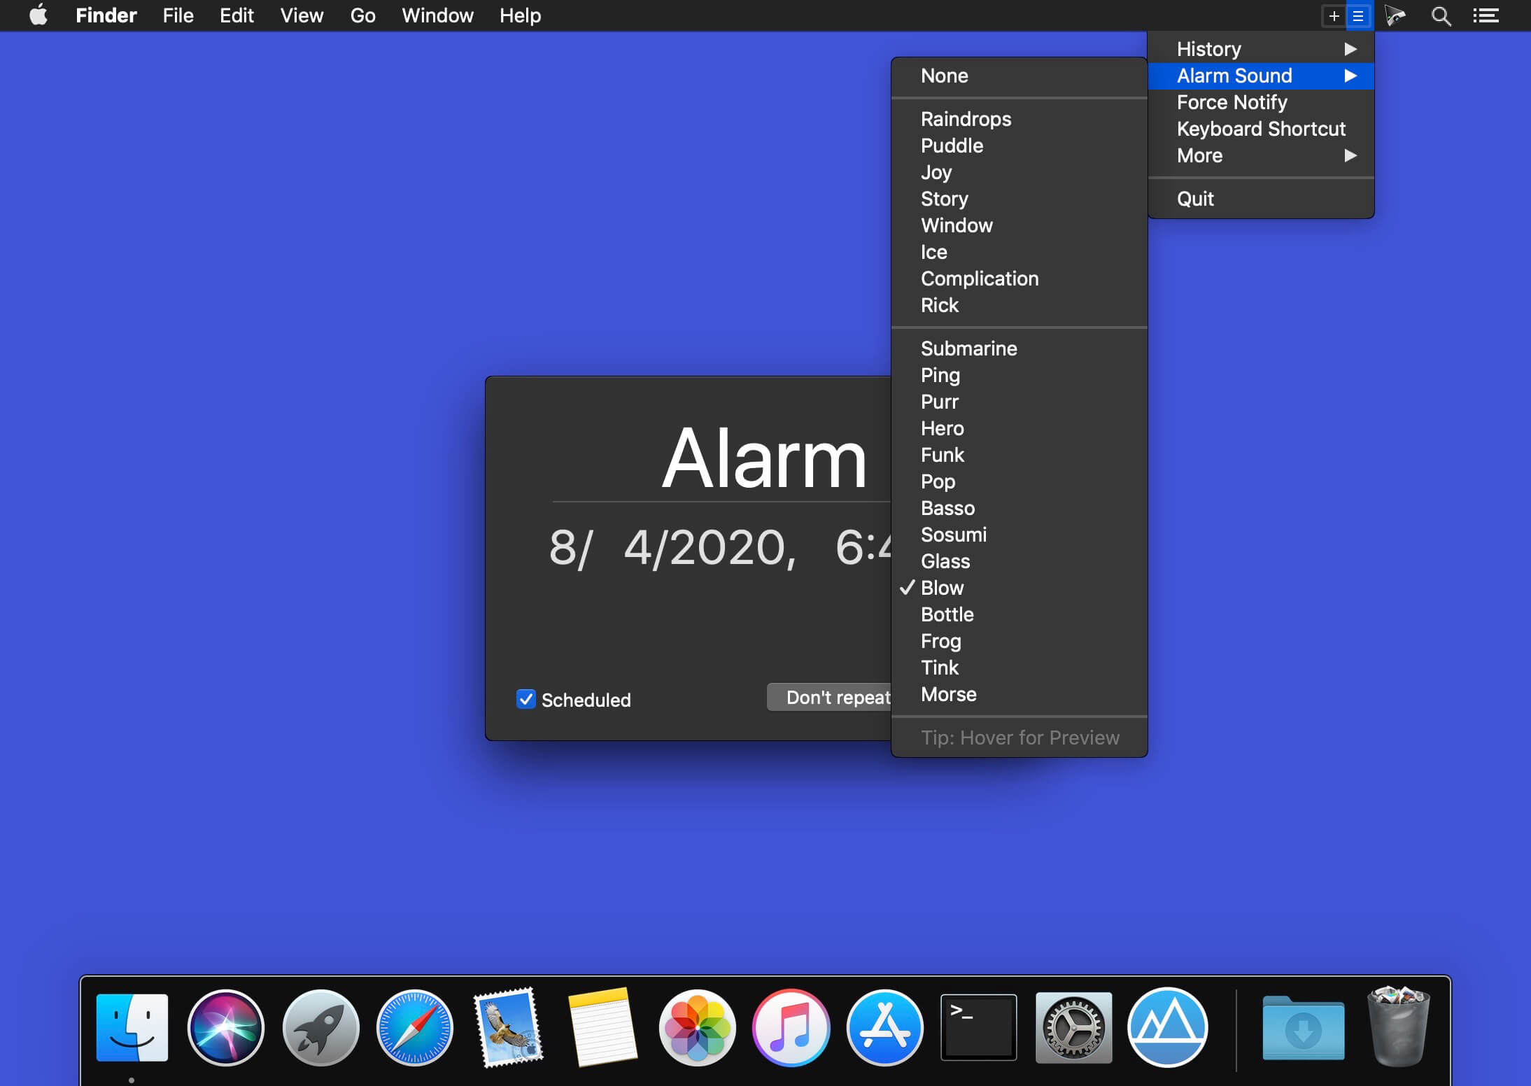Open the App Store dock icon
This screenshot has height=1086, width=1531.
[885, 1027]
